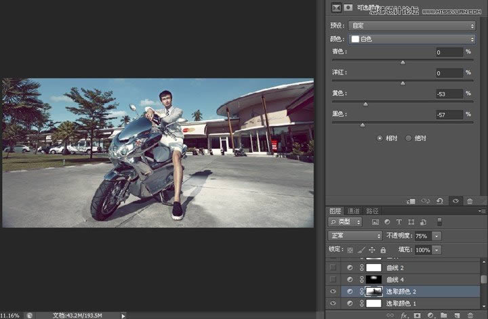
Task: Open 不透明度 opacity slider arrow
Action: 436,236
